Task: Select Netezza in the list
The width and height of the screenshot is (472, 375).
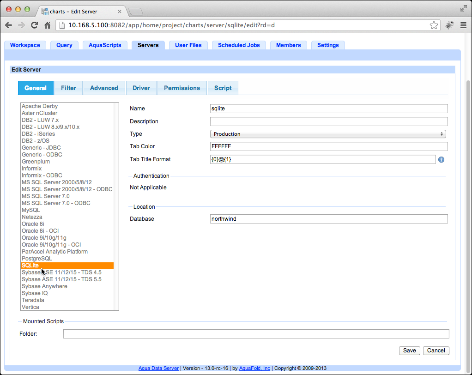Action: [x=67, y=217]
